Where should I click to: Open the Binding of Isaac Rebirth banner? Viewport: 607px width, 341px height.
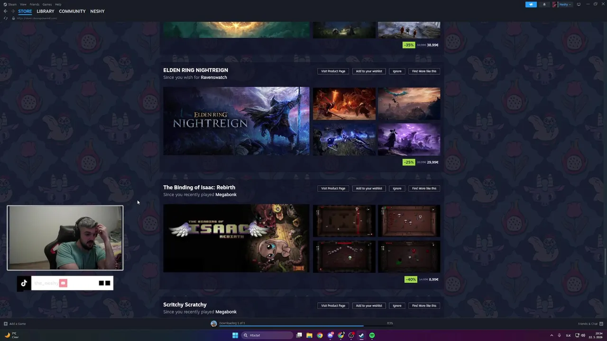236,238
